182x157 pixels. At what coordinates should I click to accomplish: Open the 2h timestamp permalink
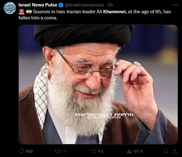click(x=110, y=5)
